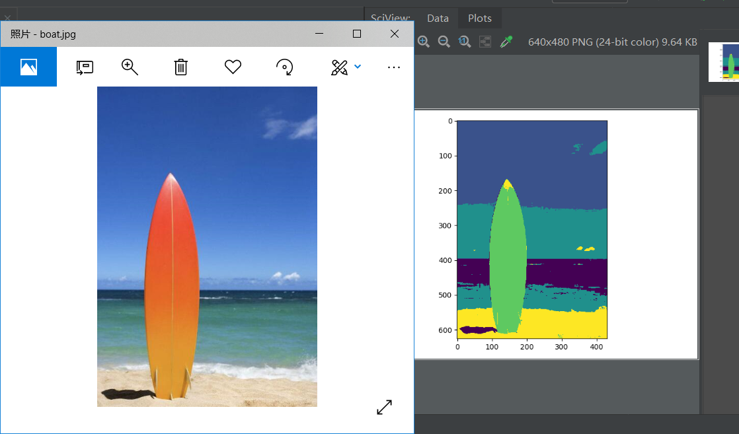Viewport: 739px width, 434px height.
Task: Close the Photos boat.jpg window
Action: click(395, 34)
